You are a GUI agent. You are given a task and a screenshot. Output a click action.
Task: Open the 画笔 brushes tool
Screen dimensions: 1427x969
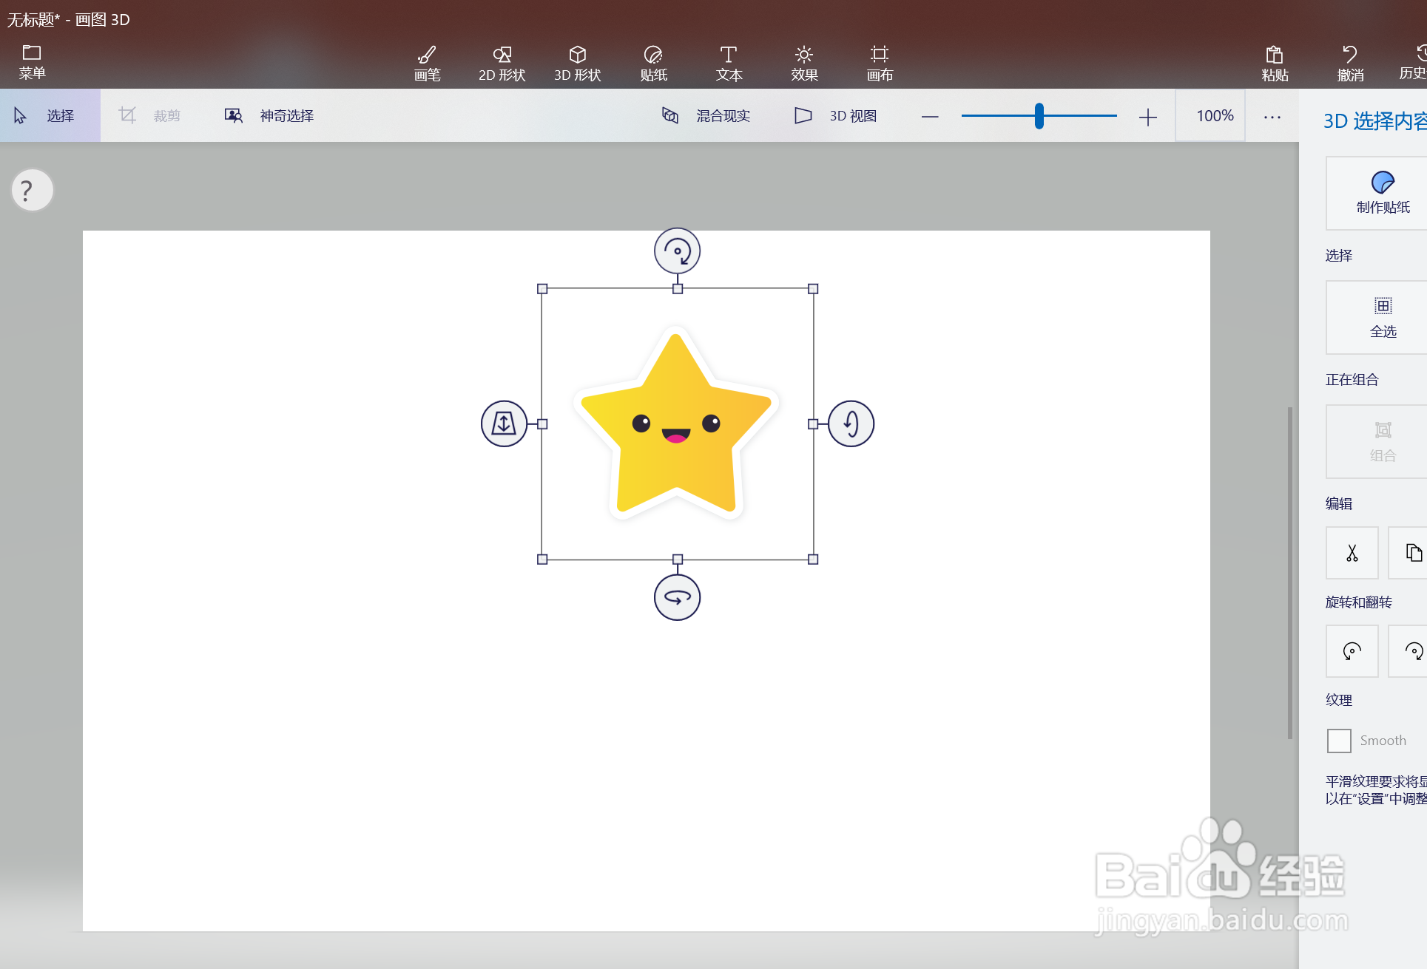tap(427, 63)
